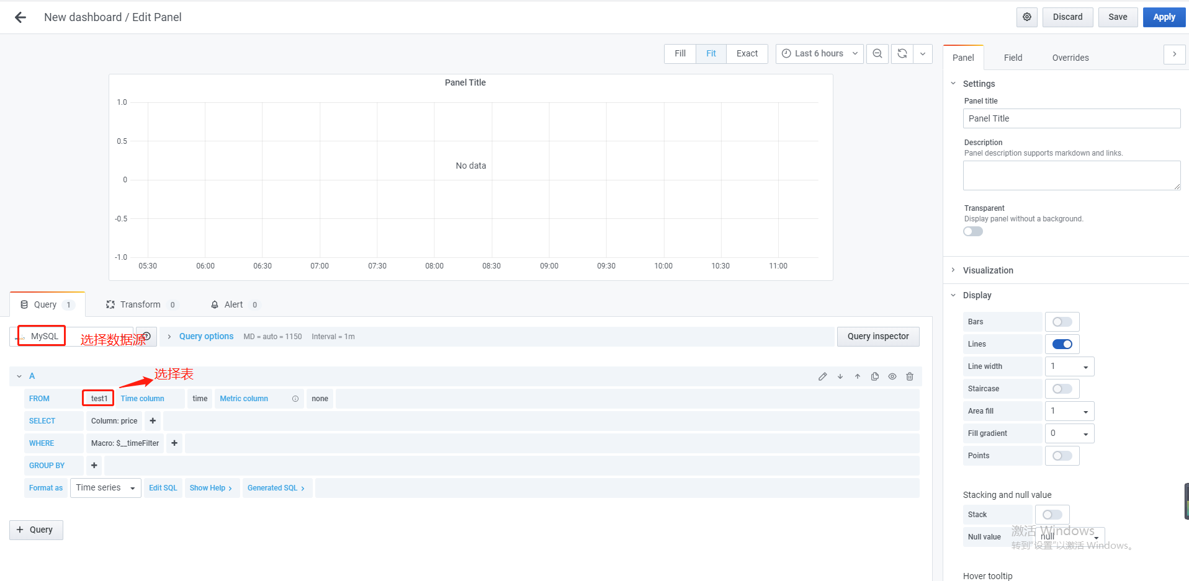Click the Column: price select segment
Screen dimensions: 1189x581
114,421
